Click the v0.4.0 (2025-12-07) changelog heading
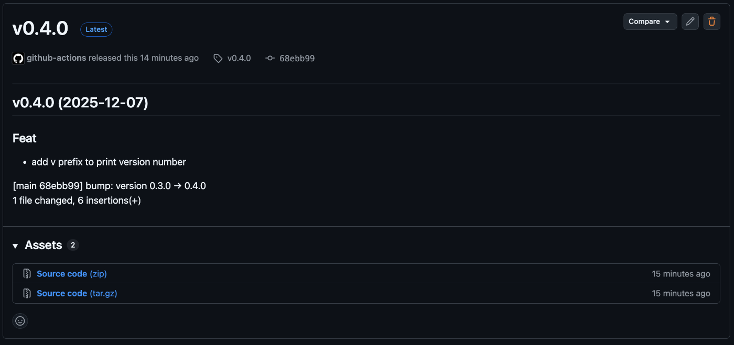This screenshot has width=734, height=345. pyautogui.click(x=80, y=102)
